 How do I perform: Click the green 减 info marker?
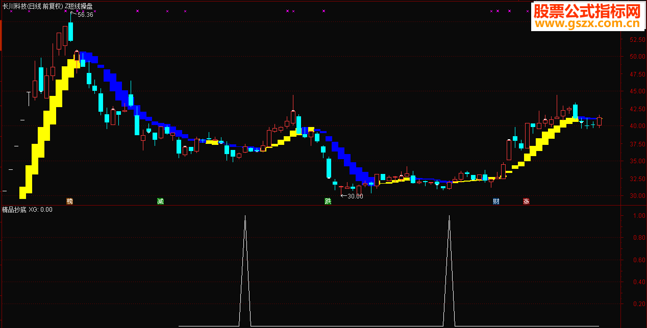coord(160,201)
